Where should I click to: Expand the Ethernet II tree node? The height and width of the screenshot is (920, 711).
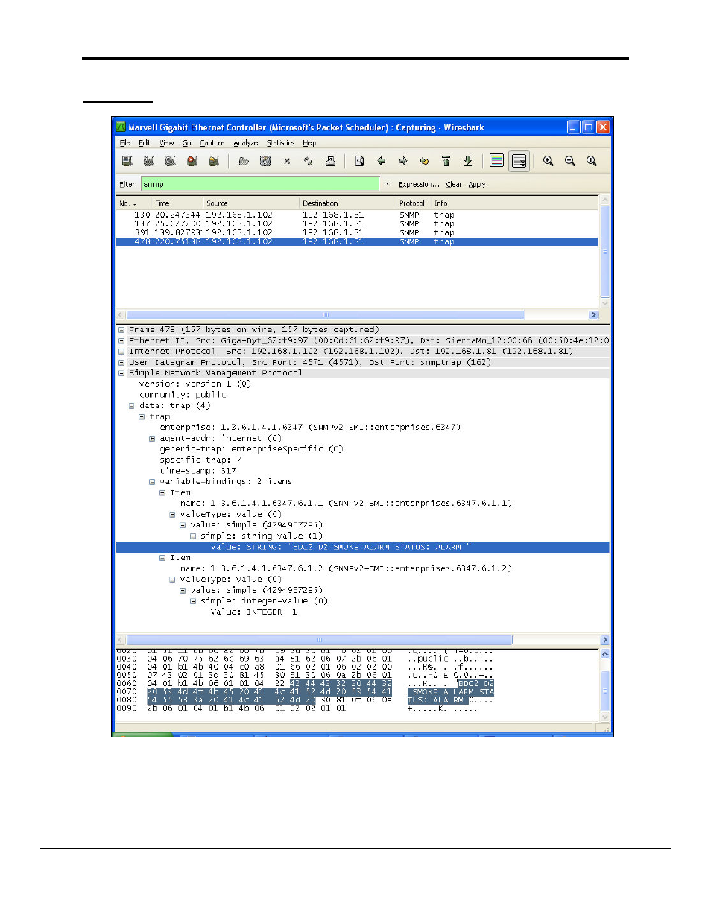(x=121, y=340)
